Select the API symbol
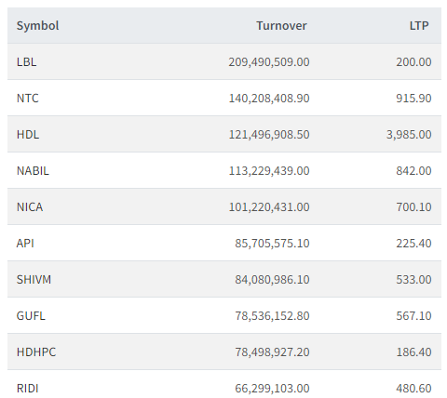Viewport: 447px width, 398px height. pyautogui.click(x=25, y=244)
